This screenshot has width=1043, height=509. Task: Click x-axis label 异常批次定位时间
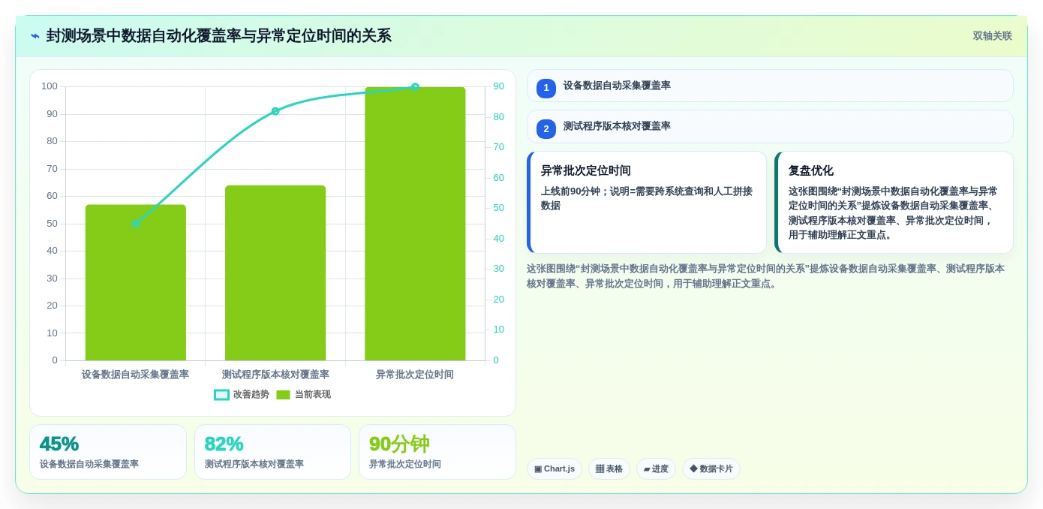click(x=415, y=375)
